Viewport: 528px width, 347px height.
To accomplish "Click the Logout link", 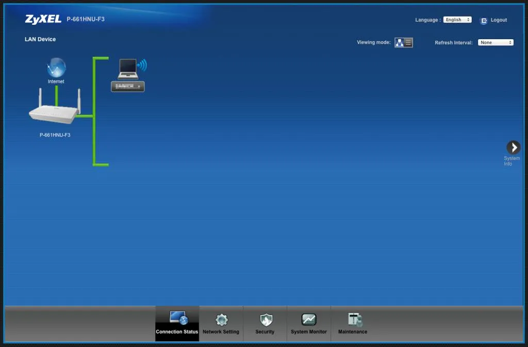I will [x=499, y=20].
